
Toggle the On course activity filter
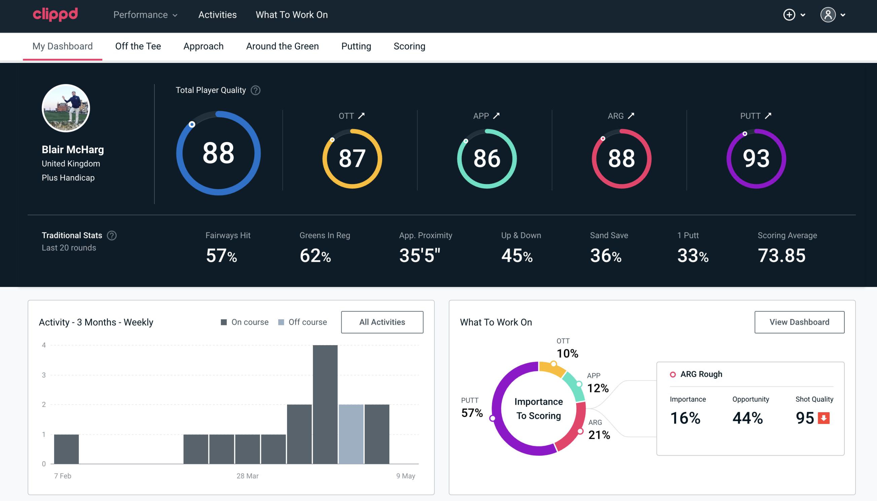pos(244,322)
